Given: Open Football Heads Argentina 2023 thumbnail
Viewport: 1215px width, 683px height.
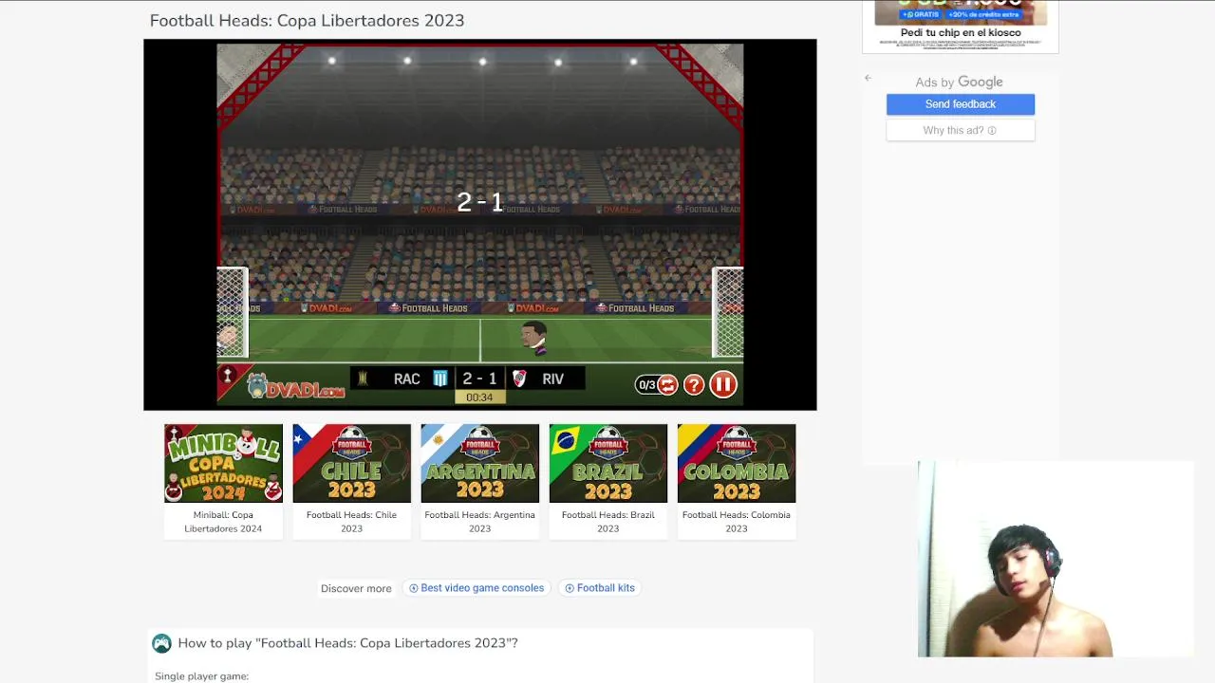Looking at the screenshot, I should click(x=479, y=463).
